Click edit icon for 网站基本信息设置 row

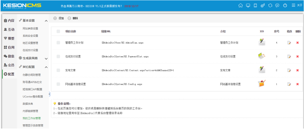(289, 84)
